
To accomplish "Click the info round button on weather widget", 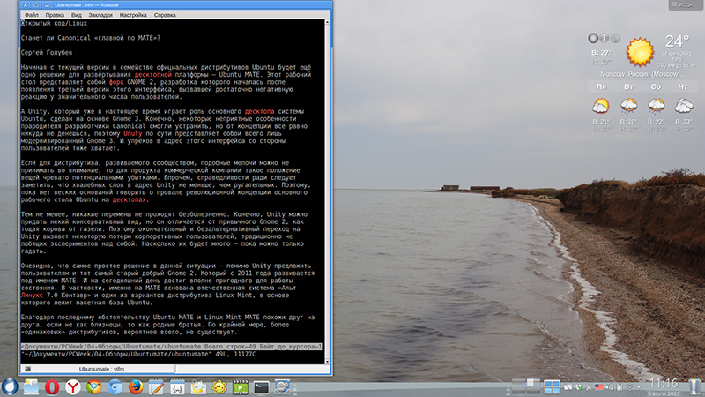I will (605, 38).
